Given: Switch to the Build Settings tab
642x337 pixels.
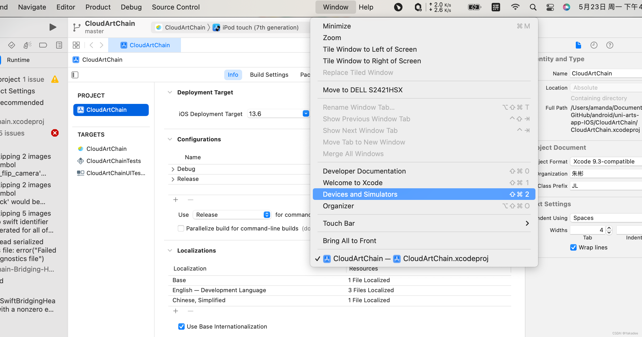Looking at the screenshot, I should tap(269, 75).
